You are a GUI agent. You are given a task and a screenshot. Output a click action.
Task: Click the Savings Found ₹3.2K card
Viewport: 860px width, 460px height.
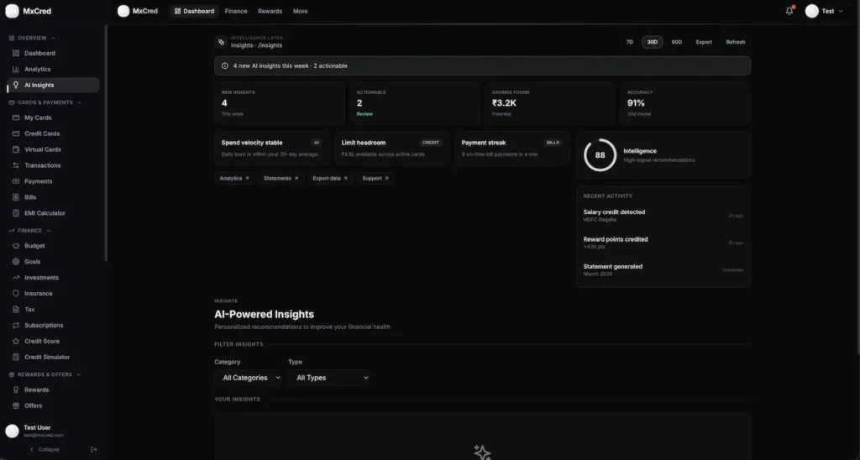549,103
